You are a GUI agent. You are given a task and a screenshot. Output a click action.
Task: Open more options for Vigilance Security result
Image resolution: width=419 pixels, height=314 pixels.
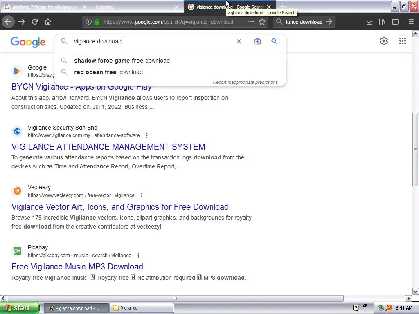147,135
